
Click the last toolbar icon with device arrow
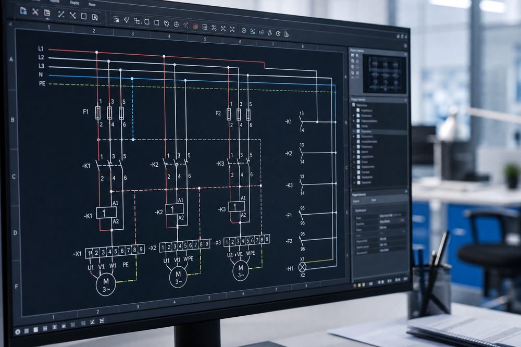pos(287,34)
